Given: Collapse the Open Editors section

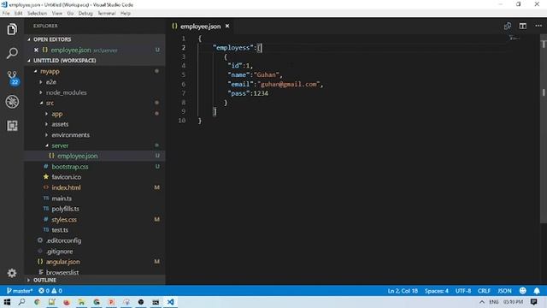Looking at the screenshot, I should tap(52, 39).
